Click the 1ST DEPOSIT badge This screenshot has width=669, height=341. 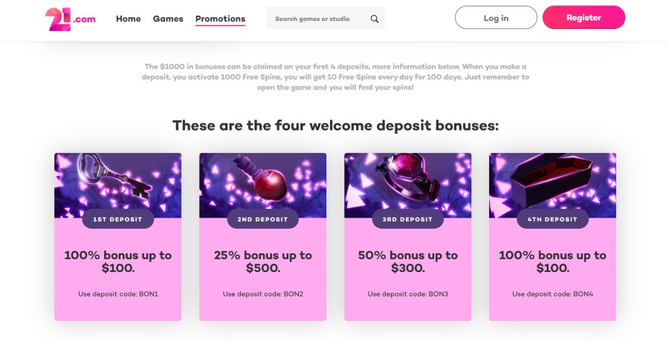point(117,218)
